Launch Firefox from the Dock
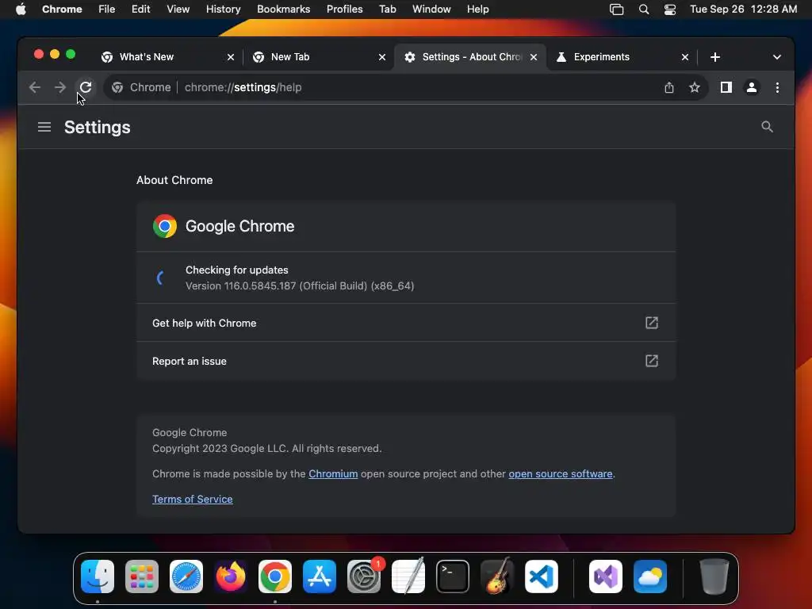The height and width of the screenshot is (609, 812). click(231, 576)
